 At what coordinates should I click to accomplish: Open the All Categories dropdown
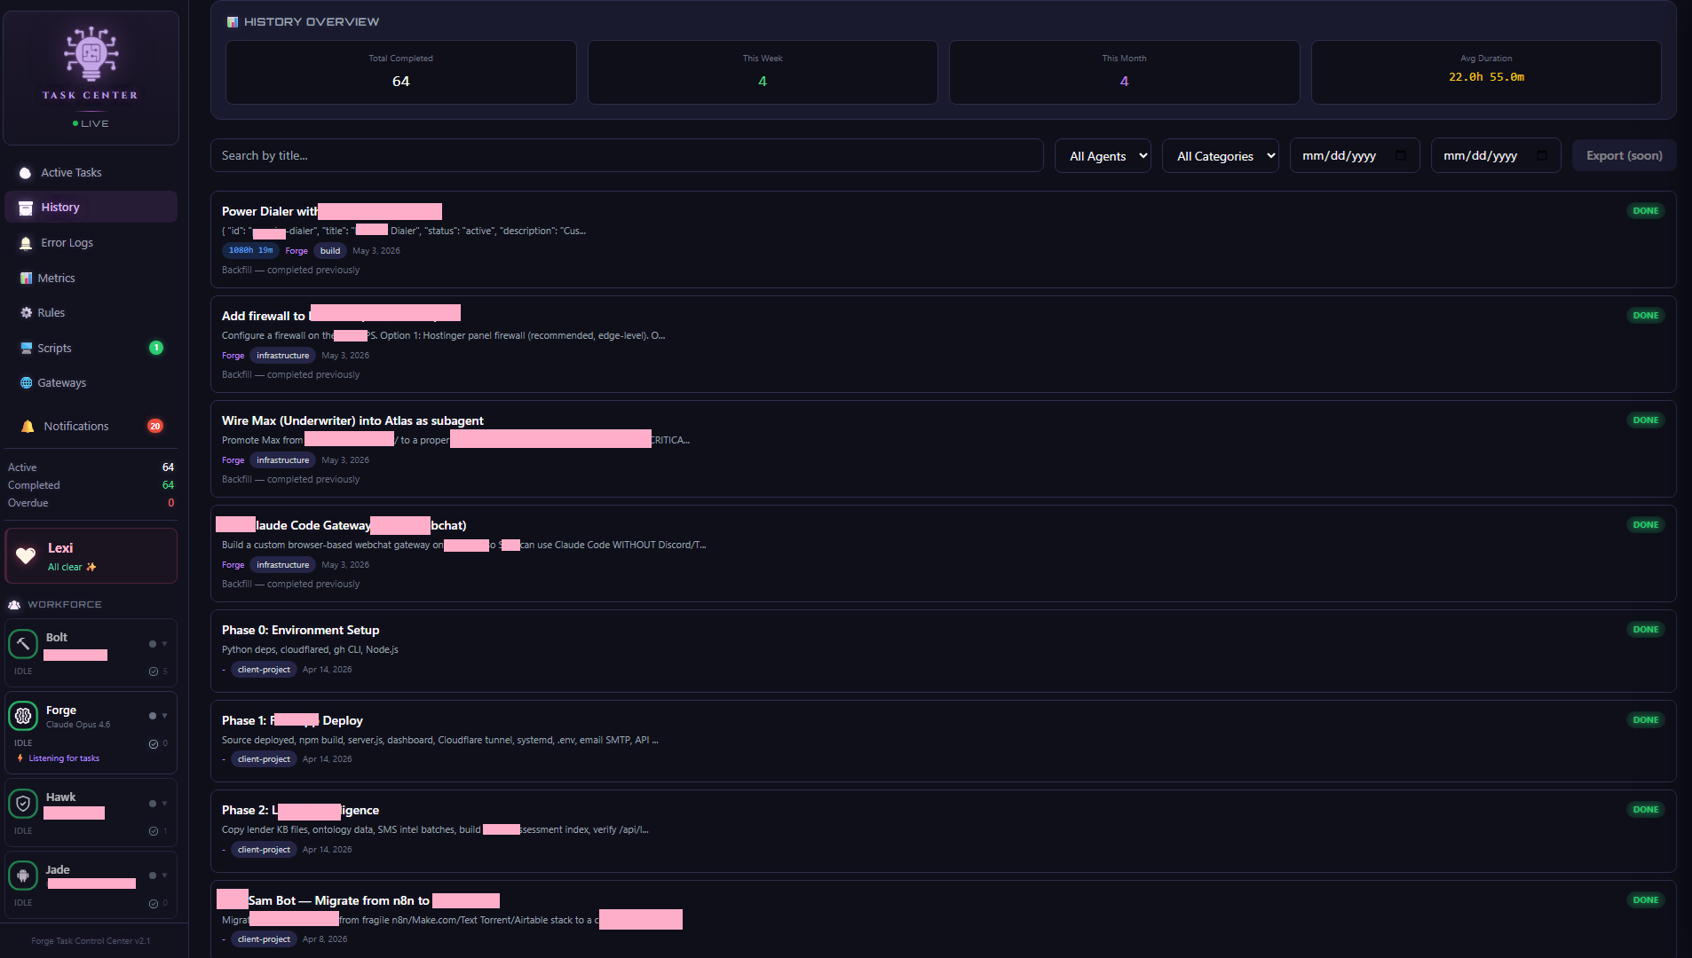[x=1221, y=156]
